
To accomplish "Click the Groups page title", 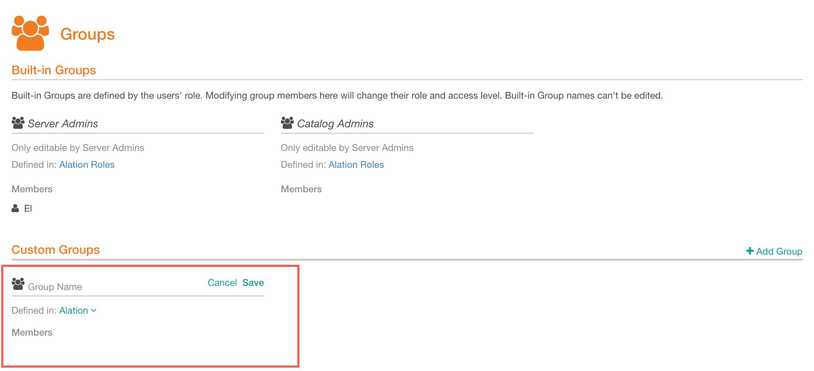I will [x=87, y=34].
